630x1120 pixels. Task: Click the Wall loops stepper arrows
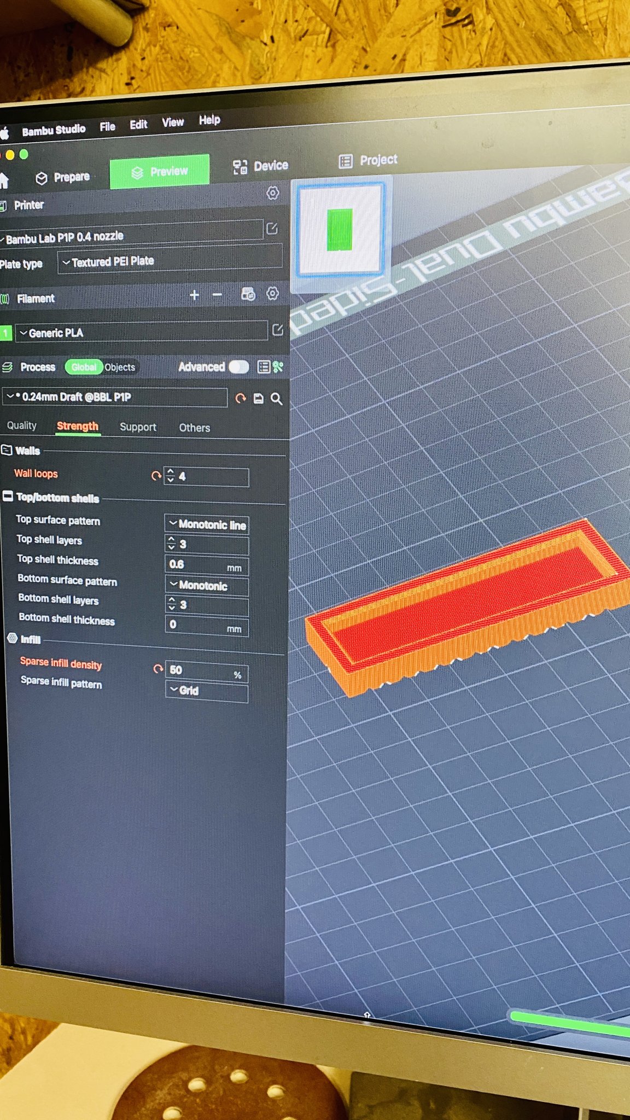pyautogui.click(x=170, y=476)
